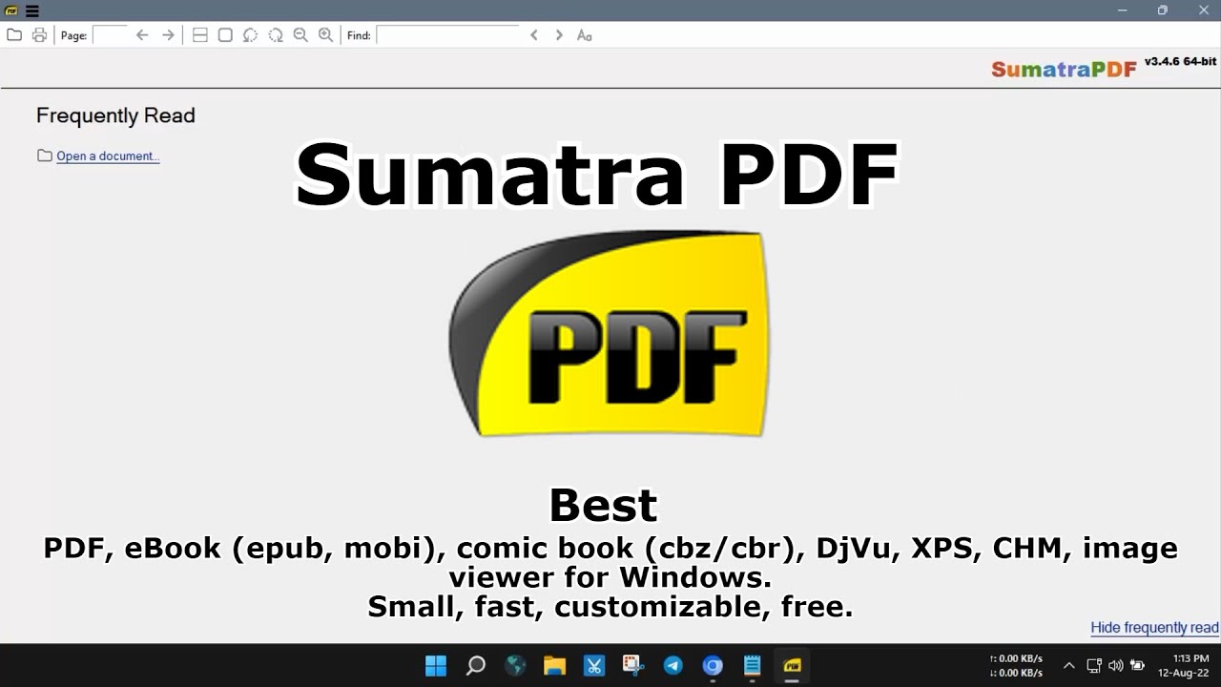Rotate document right icon
The image size is (1221, 687).
(276, 35)
